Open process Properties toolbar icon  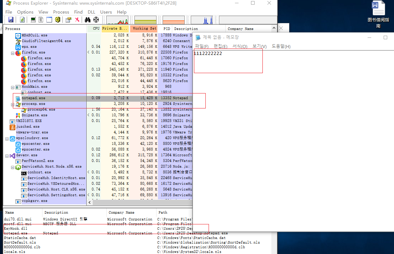point(68,20)
